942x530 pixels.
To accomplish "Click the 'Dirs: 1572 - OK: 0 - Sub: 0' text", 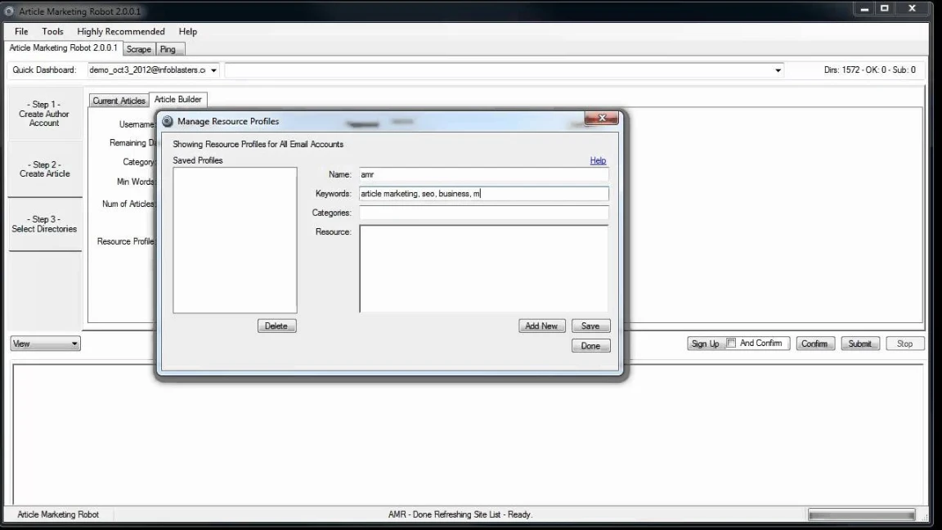I will pos(869,70).
